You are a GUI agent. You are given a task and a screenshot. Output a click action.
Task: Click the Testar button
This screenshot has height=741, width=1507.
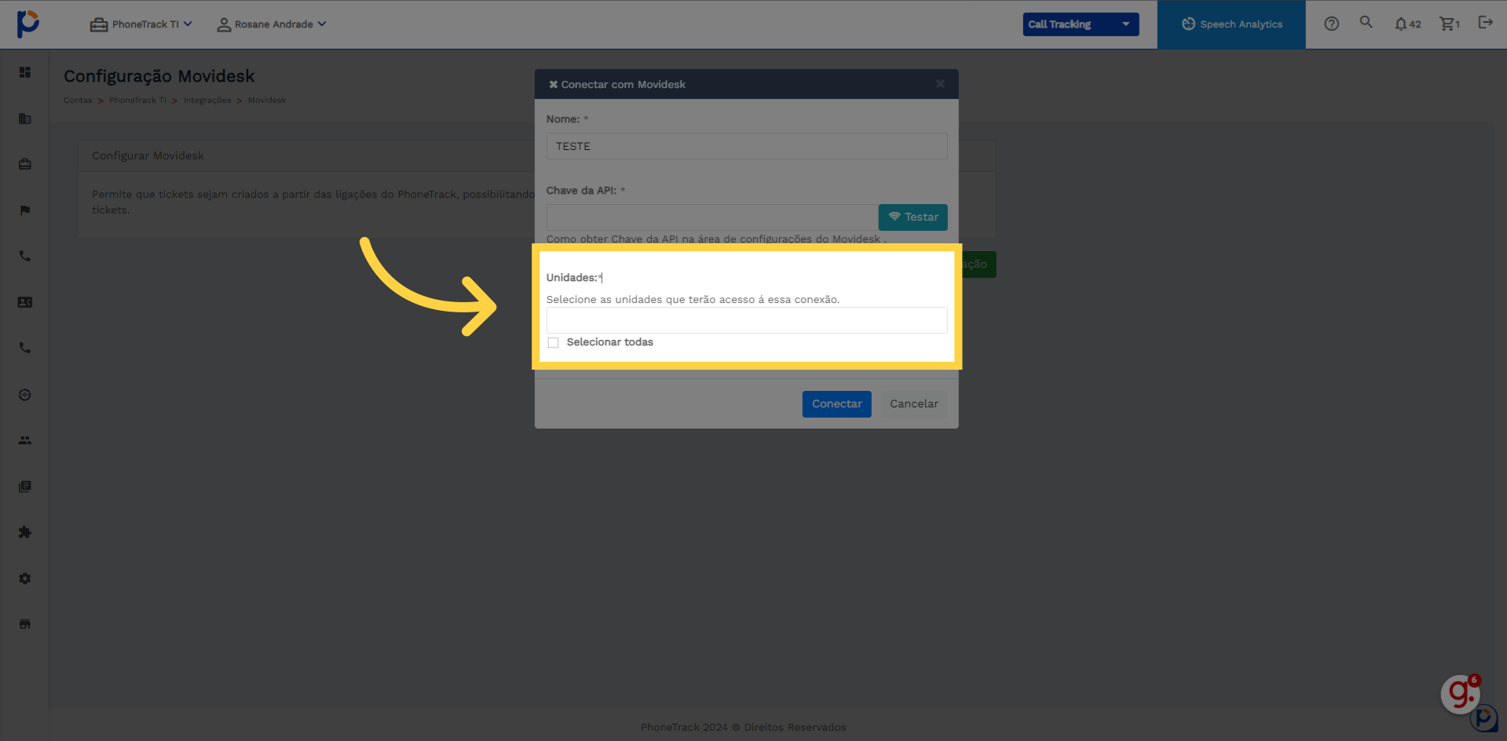913,217
